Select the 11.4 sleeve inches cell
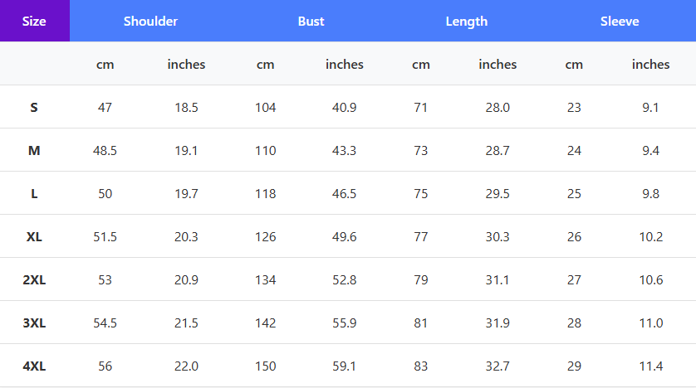696x388 pixels. tap(650, 366)
